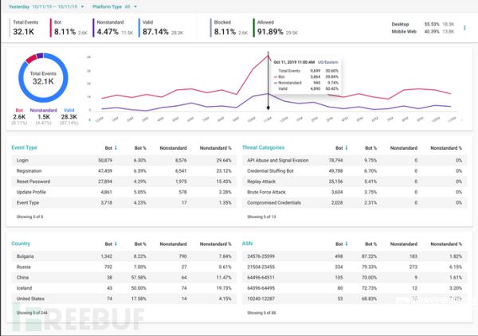The height and width of the screenshot is (336, 478).
Task: Open the Platform Type All dropdown
Action: (135, 6)
